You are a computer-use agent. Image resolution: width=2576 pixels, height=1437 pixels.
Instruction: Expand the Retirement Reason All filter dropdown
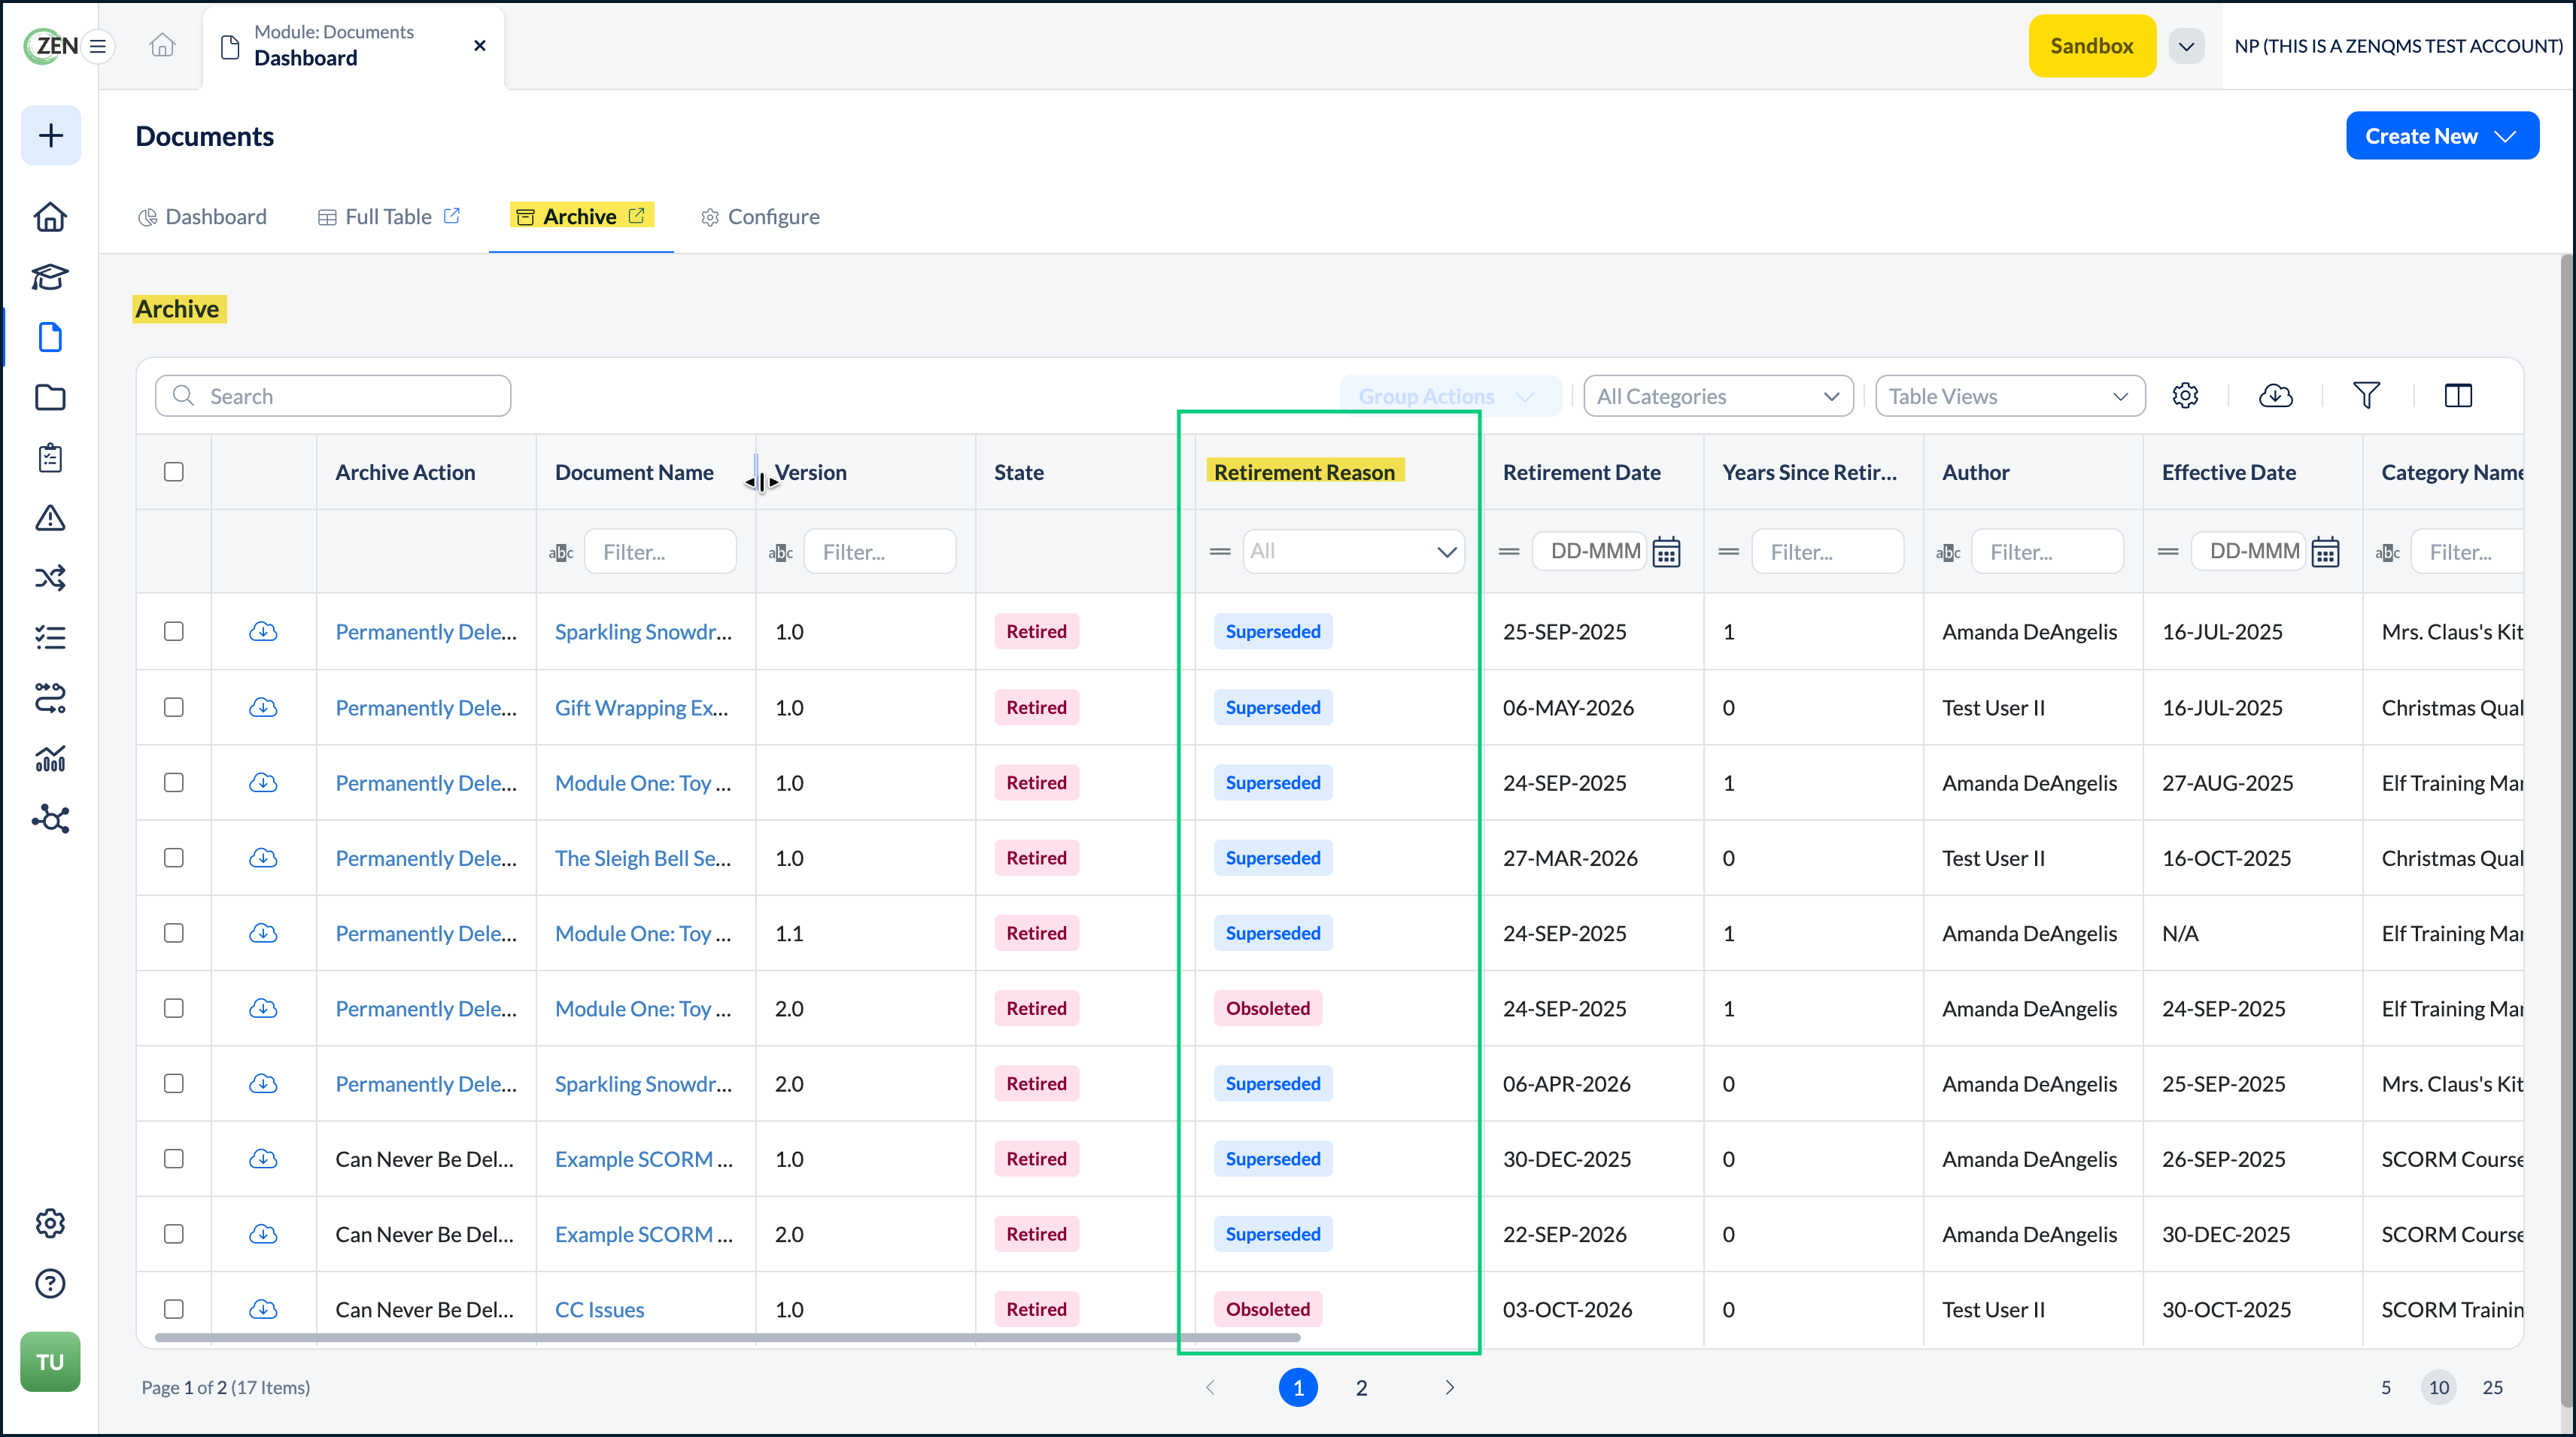pos(1353,552)
